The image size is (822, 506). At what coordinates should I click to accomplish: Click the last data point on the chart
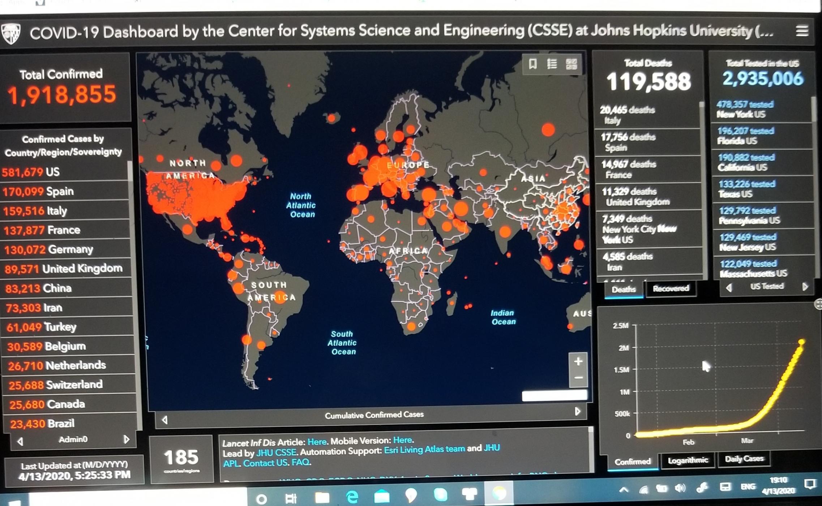pyautogui.click(x=801, y=342)
